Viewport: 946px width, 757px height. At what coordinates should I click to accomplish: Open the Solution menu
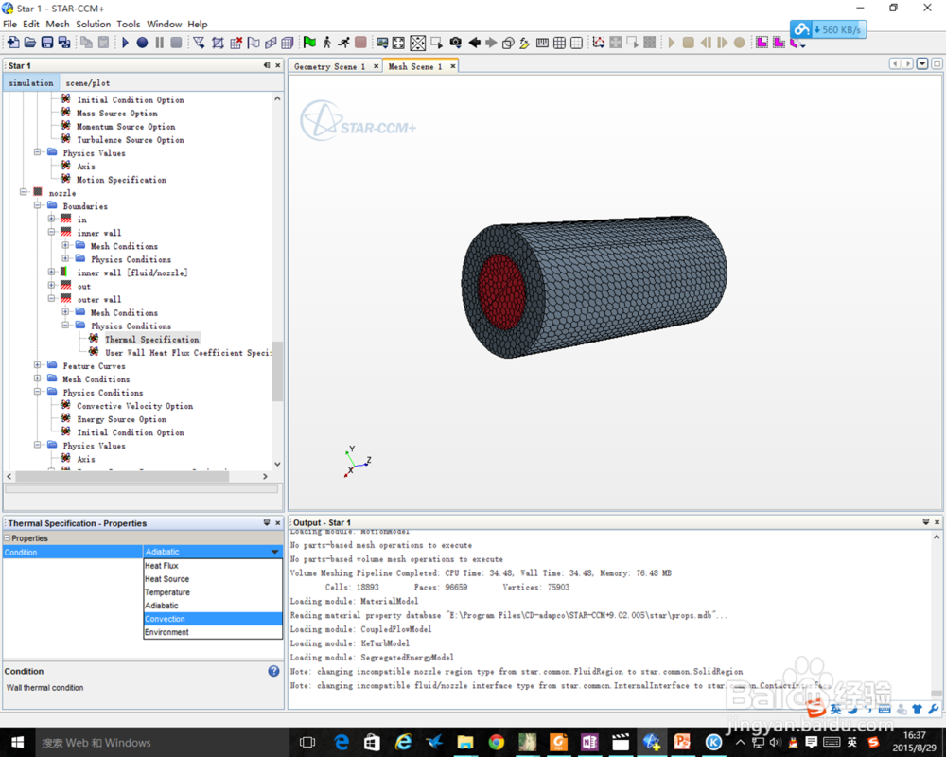click(x=93, y=25)
